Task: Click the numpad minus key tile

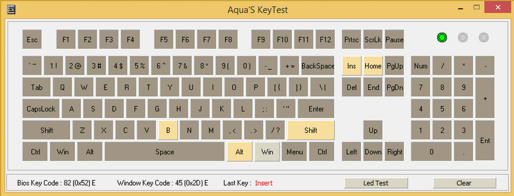Action: point(485,66)
